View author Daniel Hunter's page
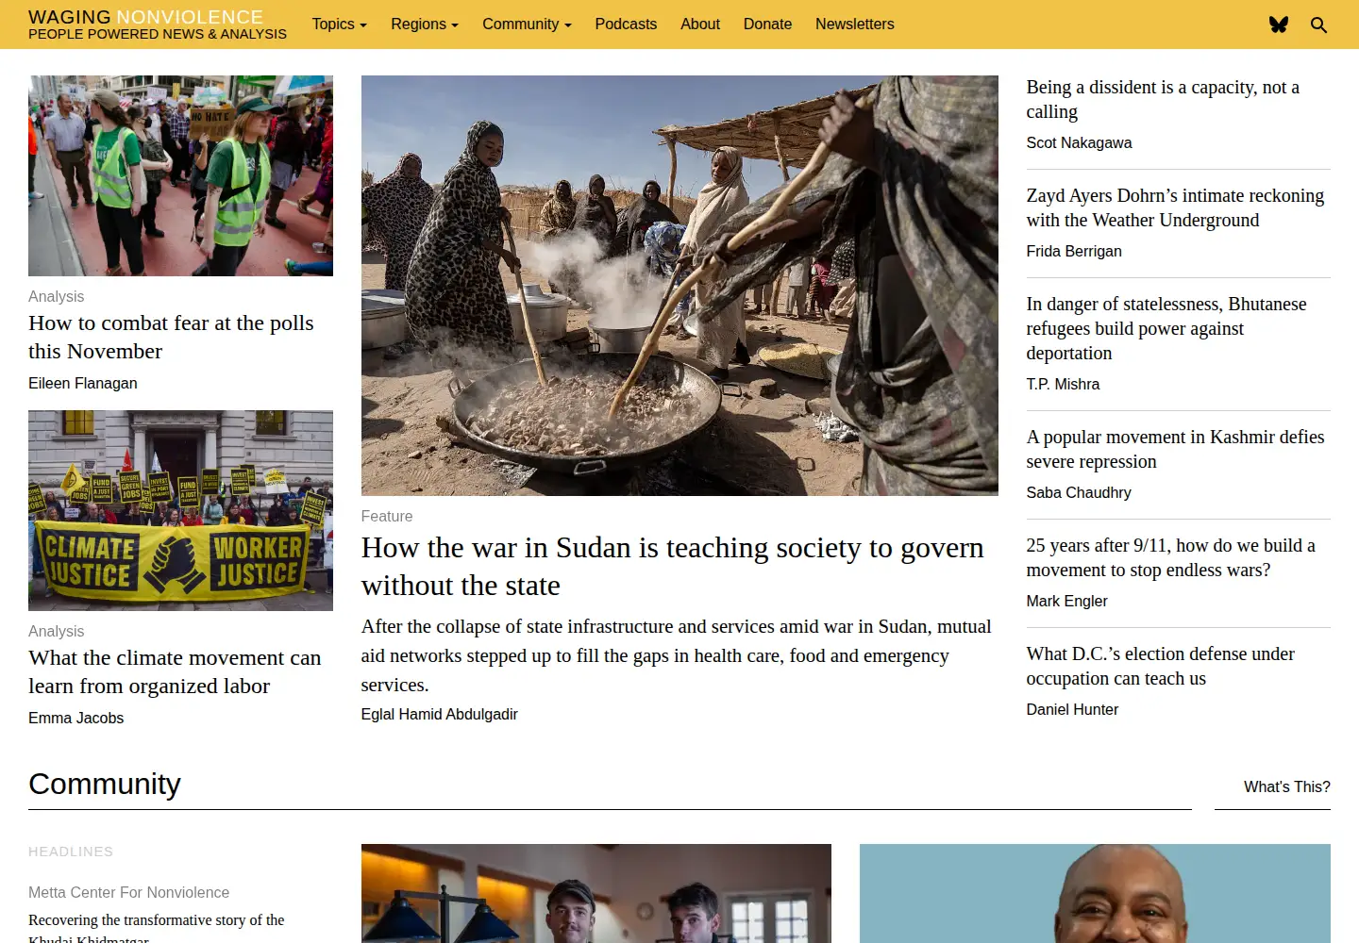 point(1072,709)
